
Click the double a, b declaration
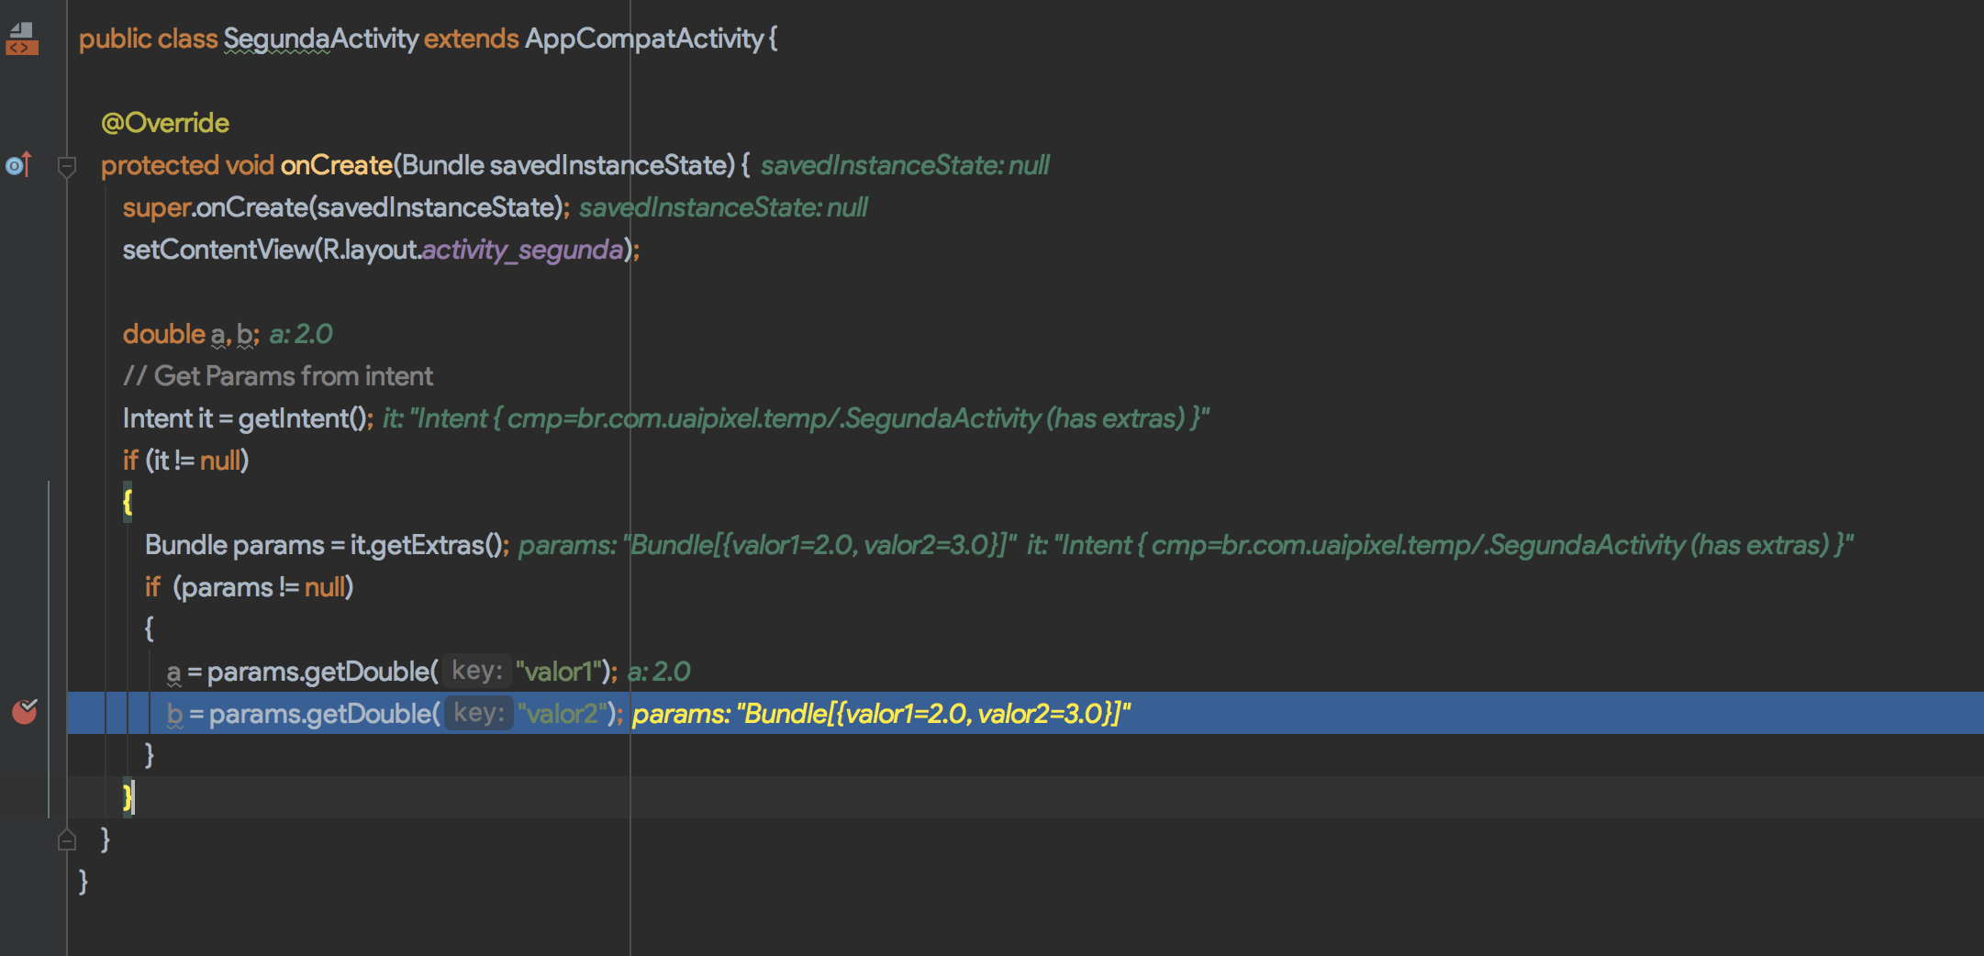click(191, 334)
